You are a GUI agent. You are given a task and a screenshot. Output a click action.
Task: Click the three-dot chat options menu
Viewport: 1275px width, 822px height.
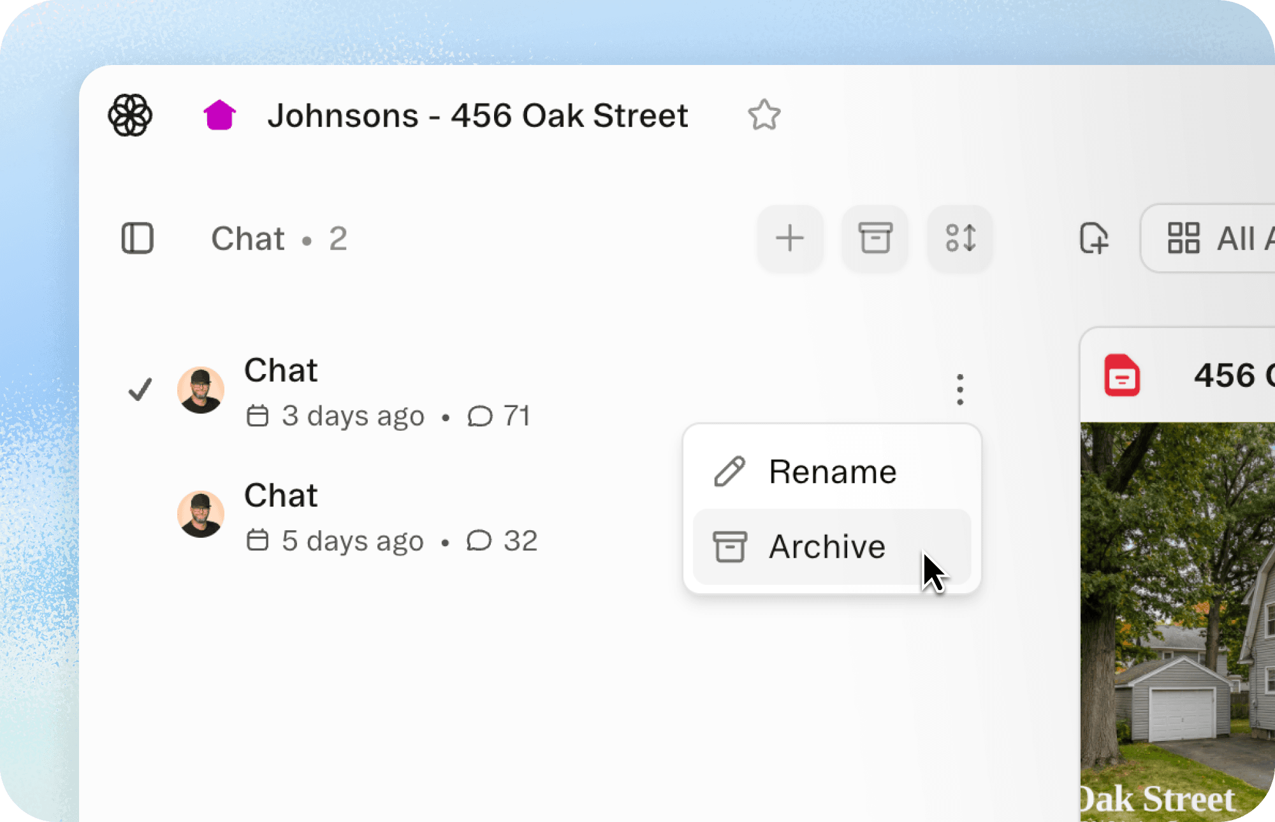(x=959, y=389)
